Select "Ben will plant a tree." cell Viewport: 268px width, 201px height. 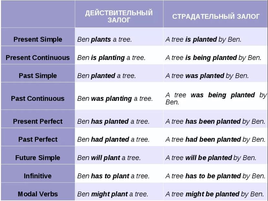[109, 158]
